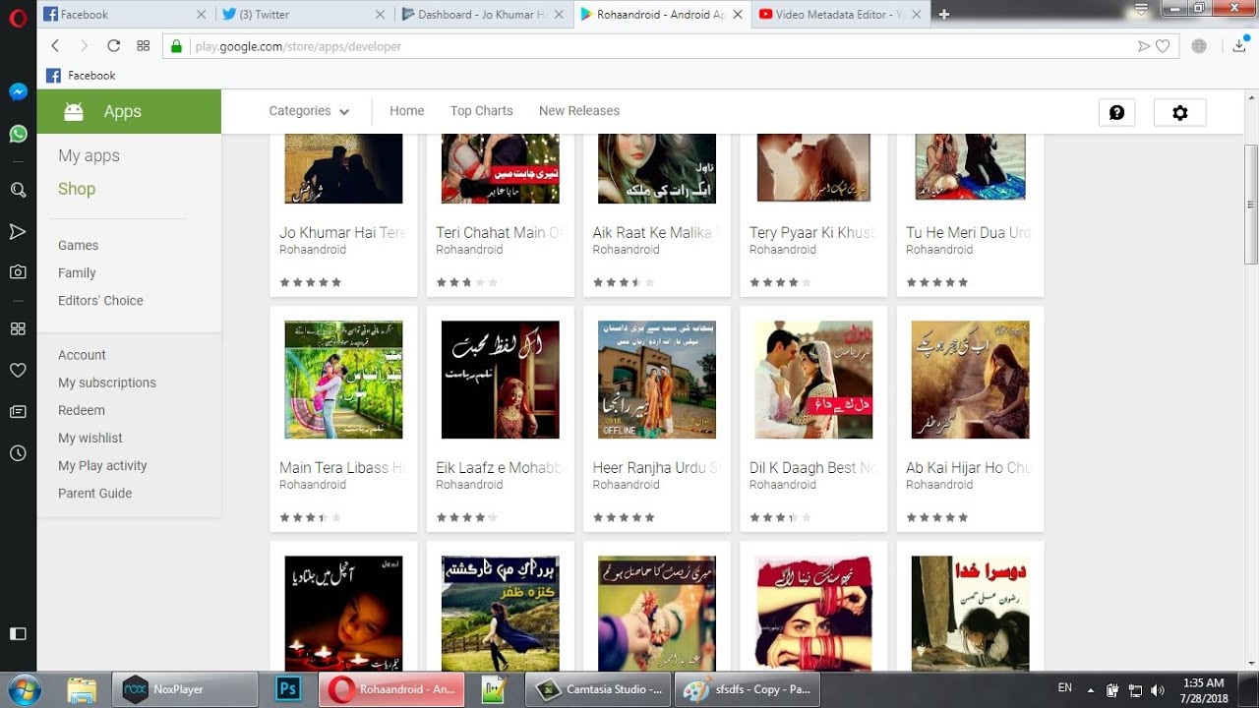Open downloads icon in toolbar
The image size is (1259, 708).
click(1239, 46)
